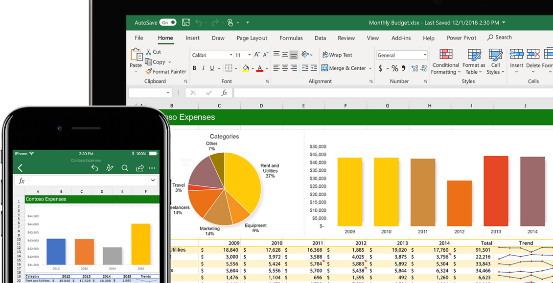The image size is (553, 283).
Task: Click the Percent Style icon
Action: click(x=394, y=68)
